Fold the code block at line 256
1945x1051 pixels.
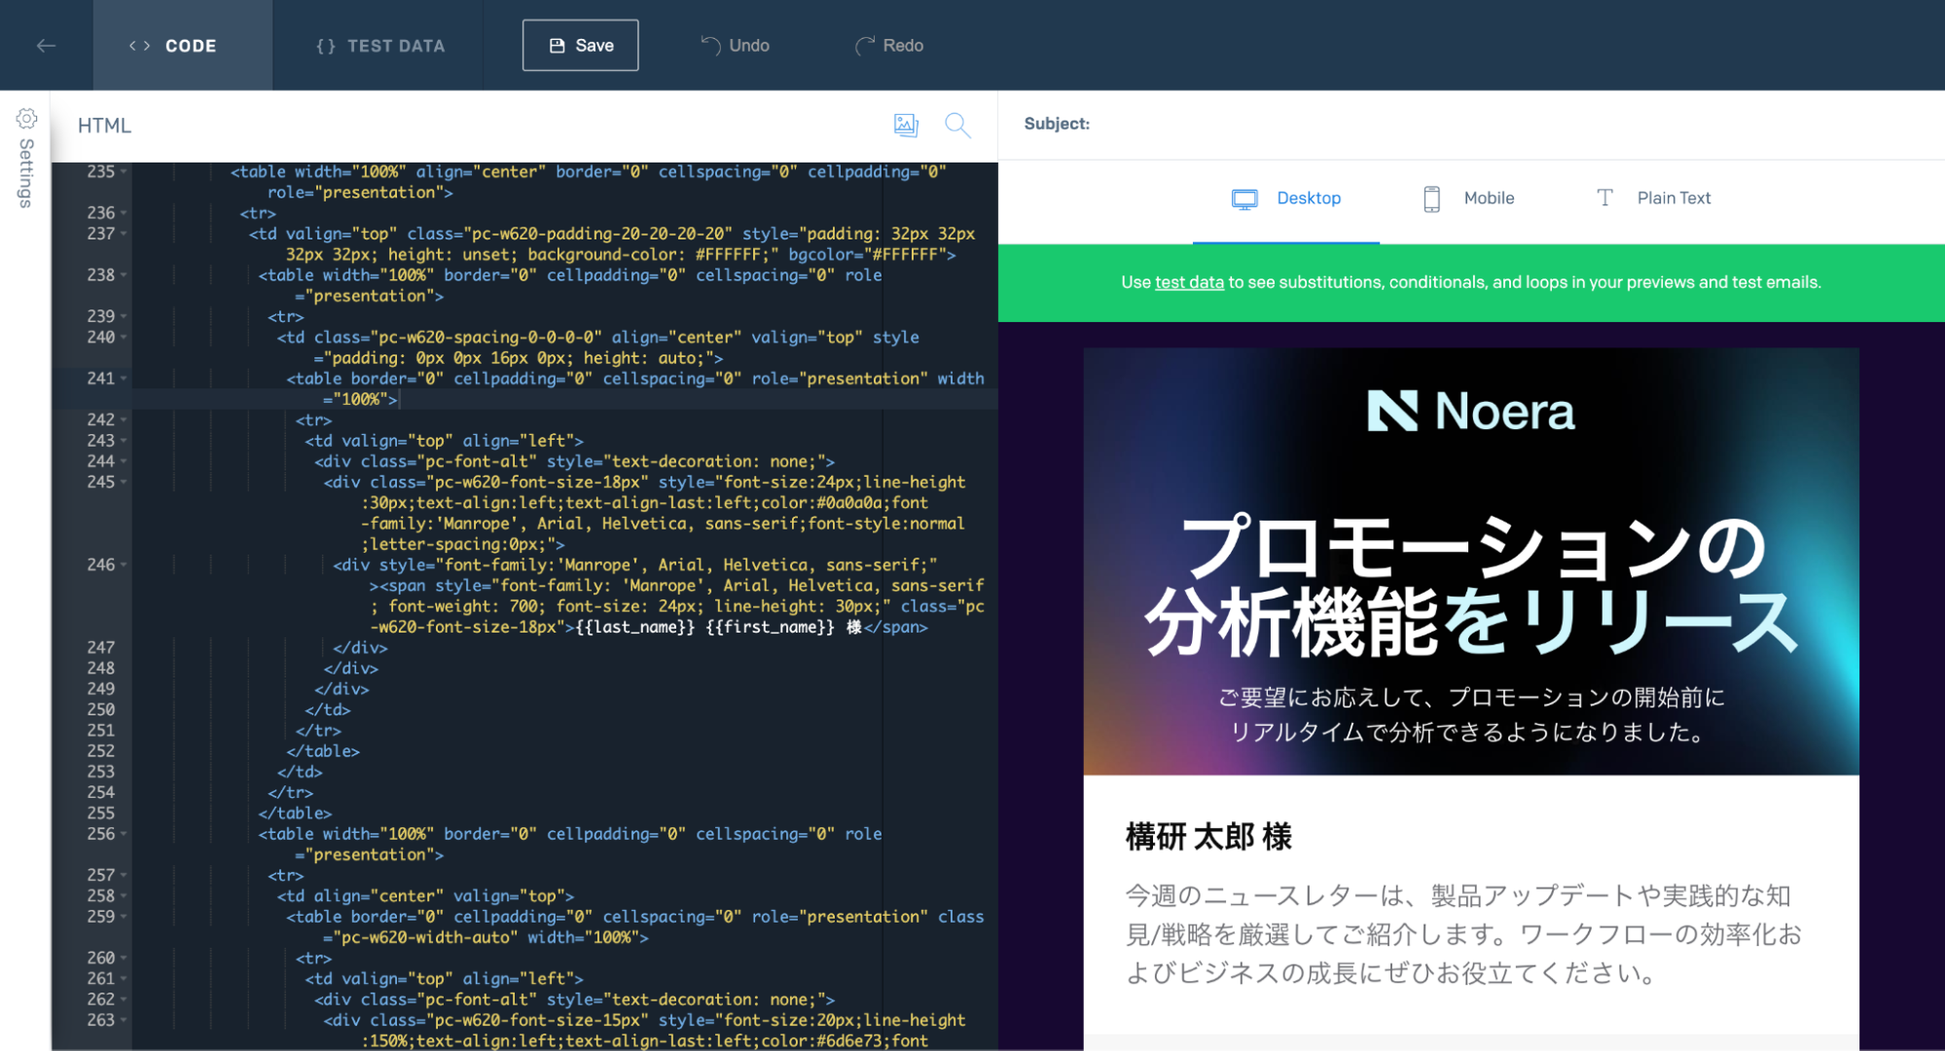click(x=123, y=834)
